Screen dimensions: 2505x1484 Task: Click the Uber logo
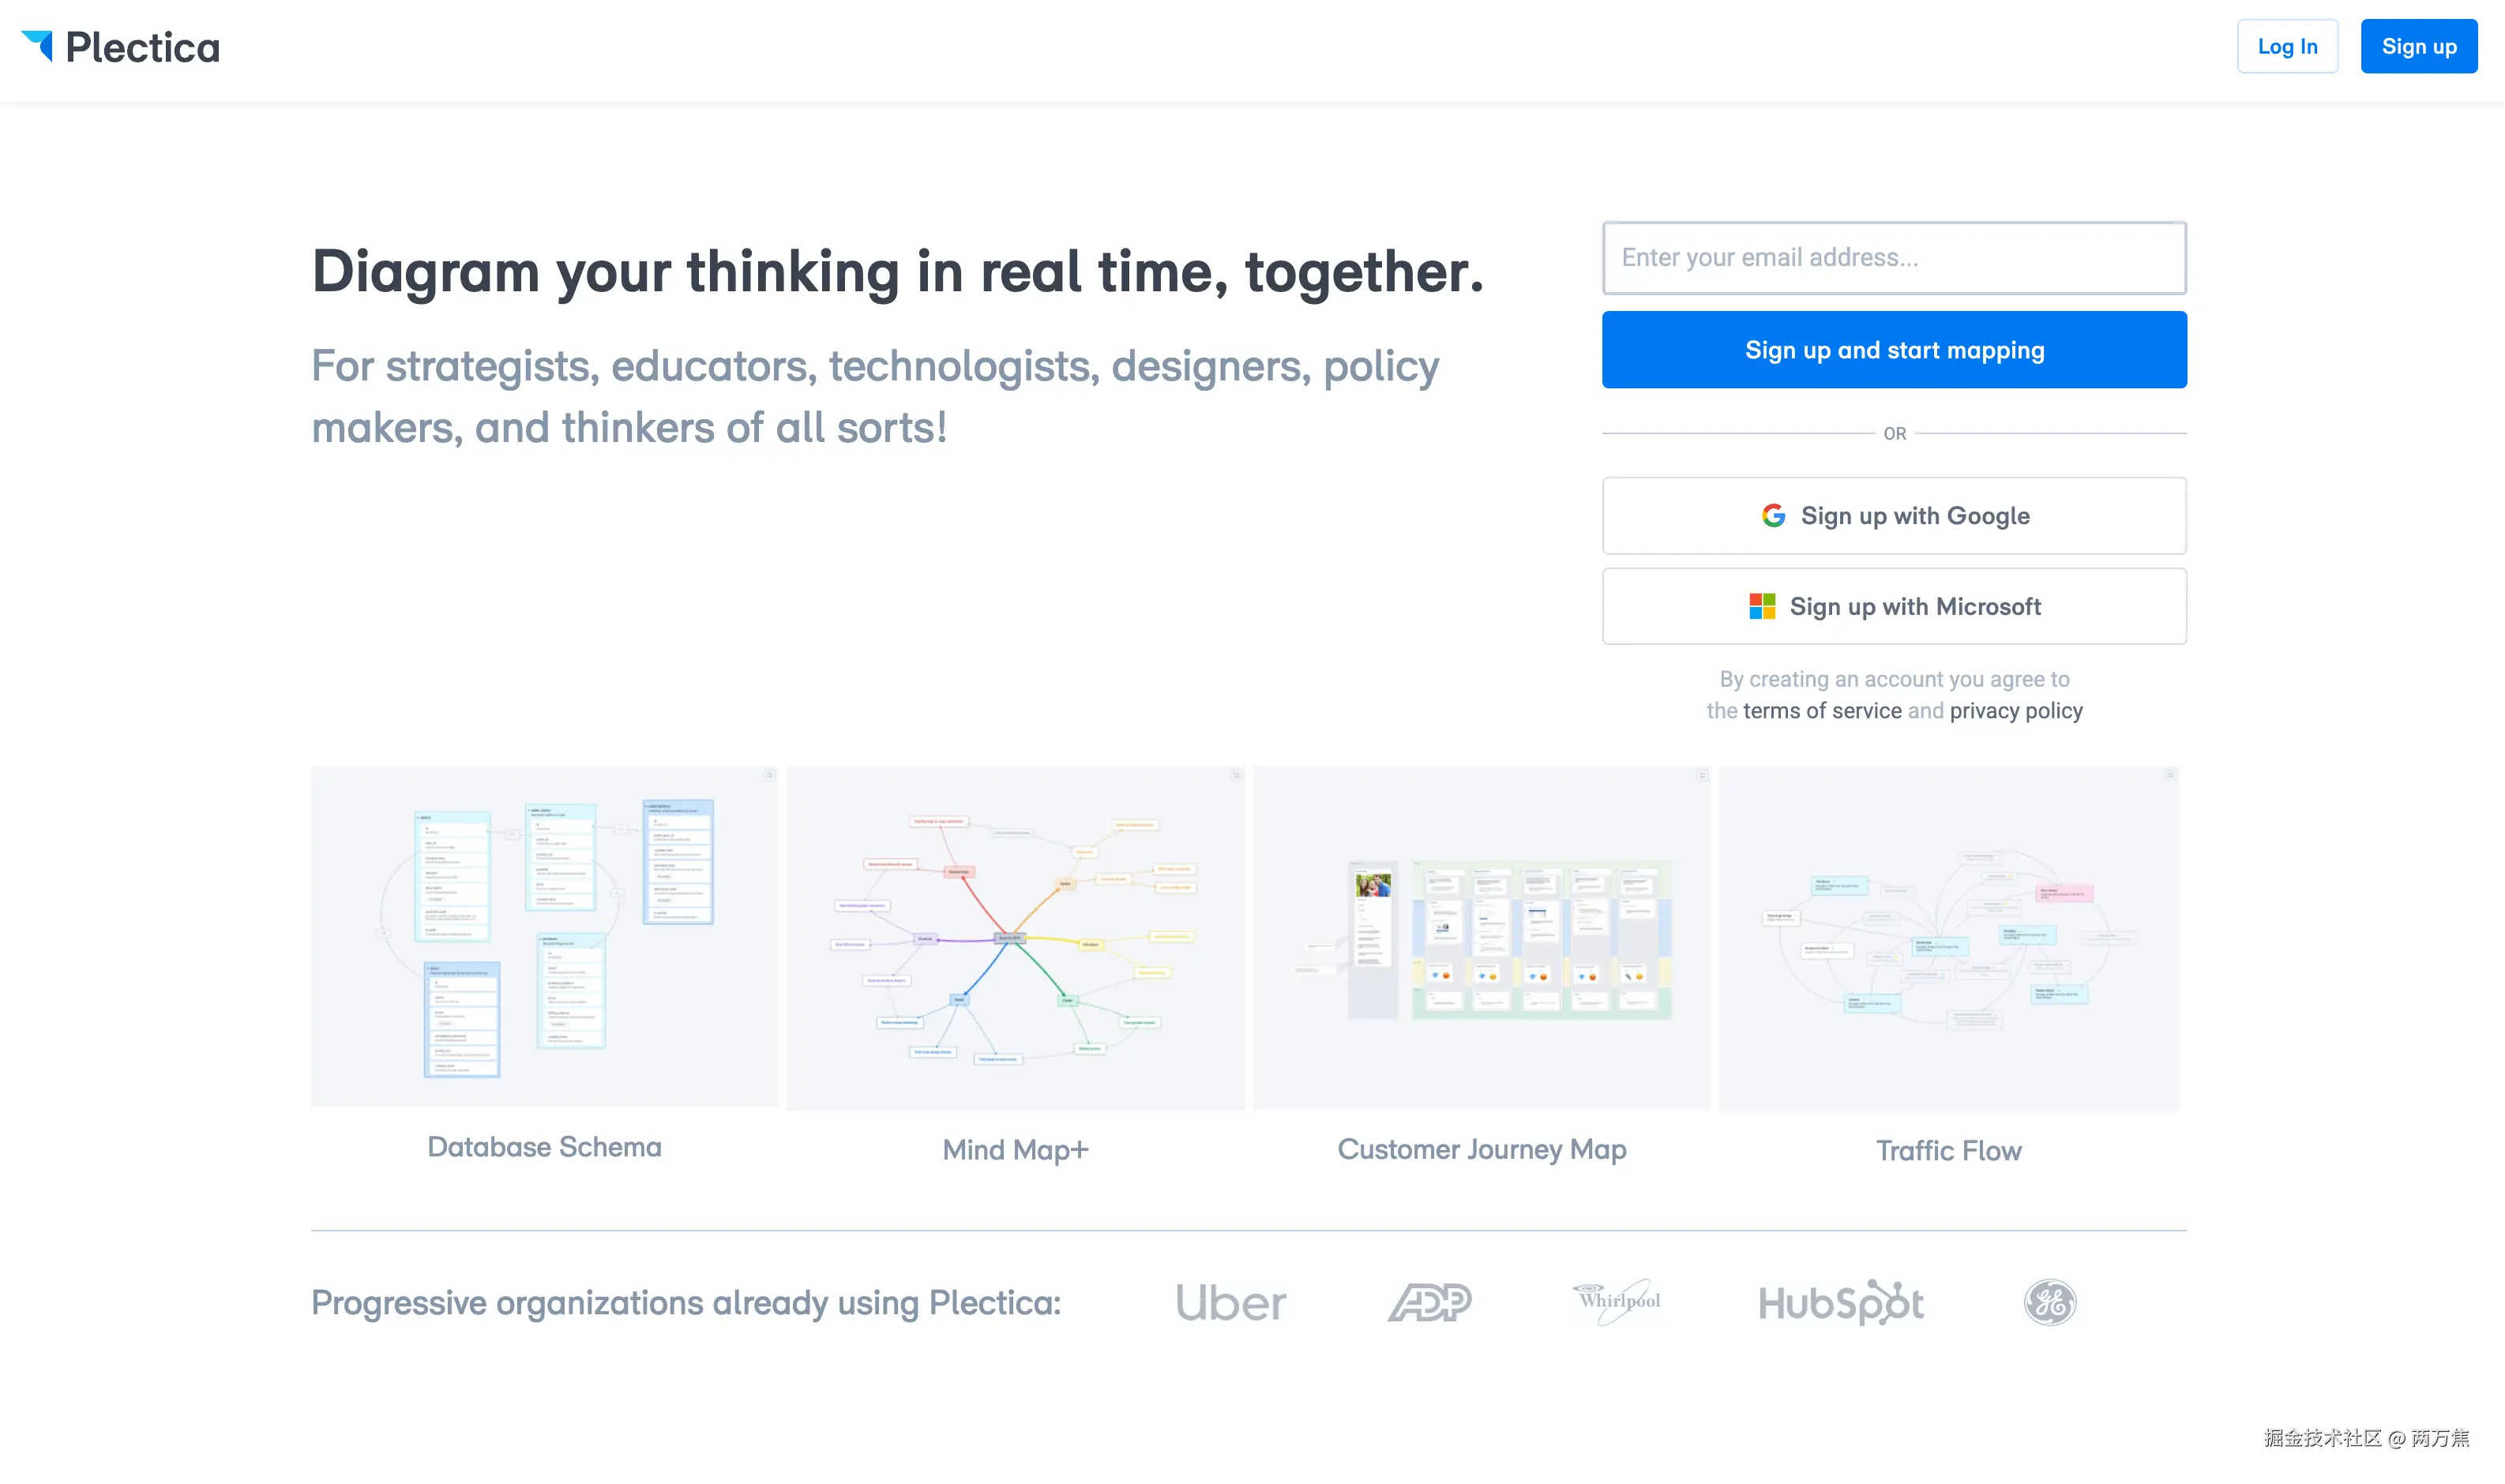[x=1230, y=1303]
